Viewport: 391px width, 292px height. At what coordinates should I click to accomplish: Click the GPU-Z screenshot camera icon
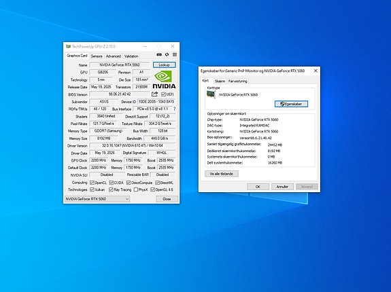pyautogui.click(x=159, y=54)
